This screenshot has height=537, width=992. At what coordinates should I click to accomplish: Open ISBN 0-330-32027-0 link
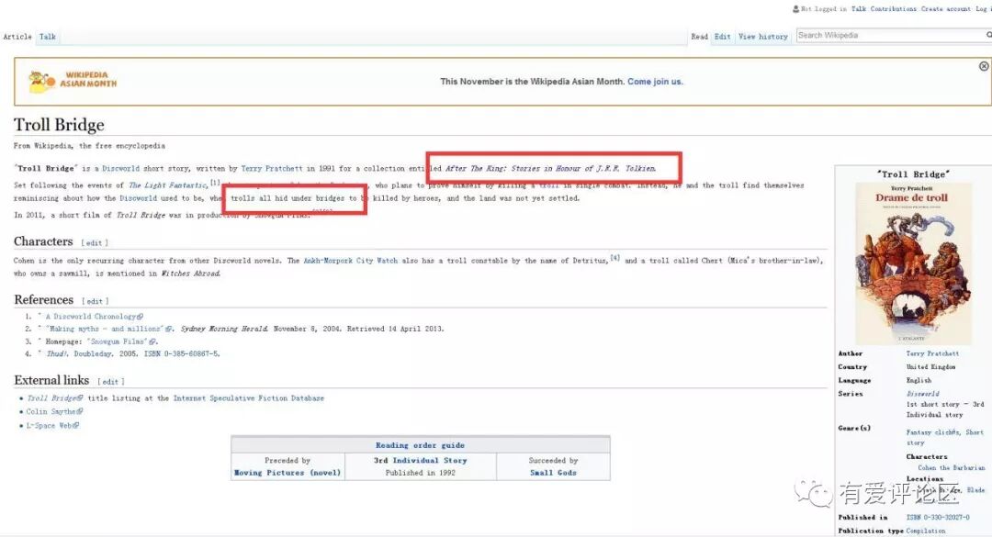(938, 517)
